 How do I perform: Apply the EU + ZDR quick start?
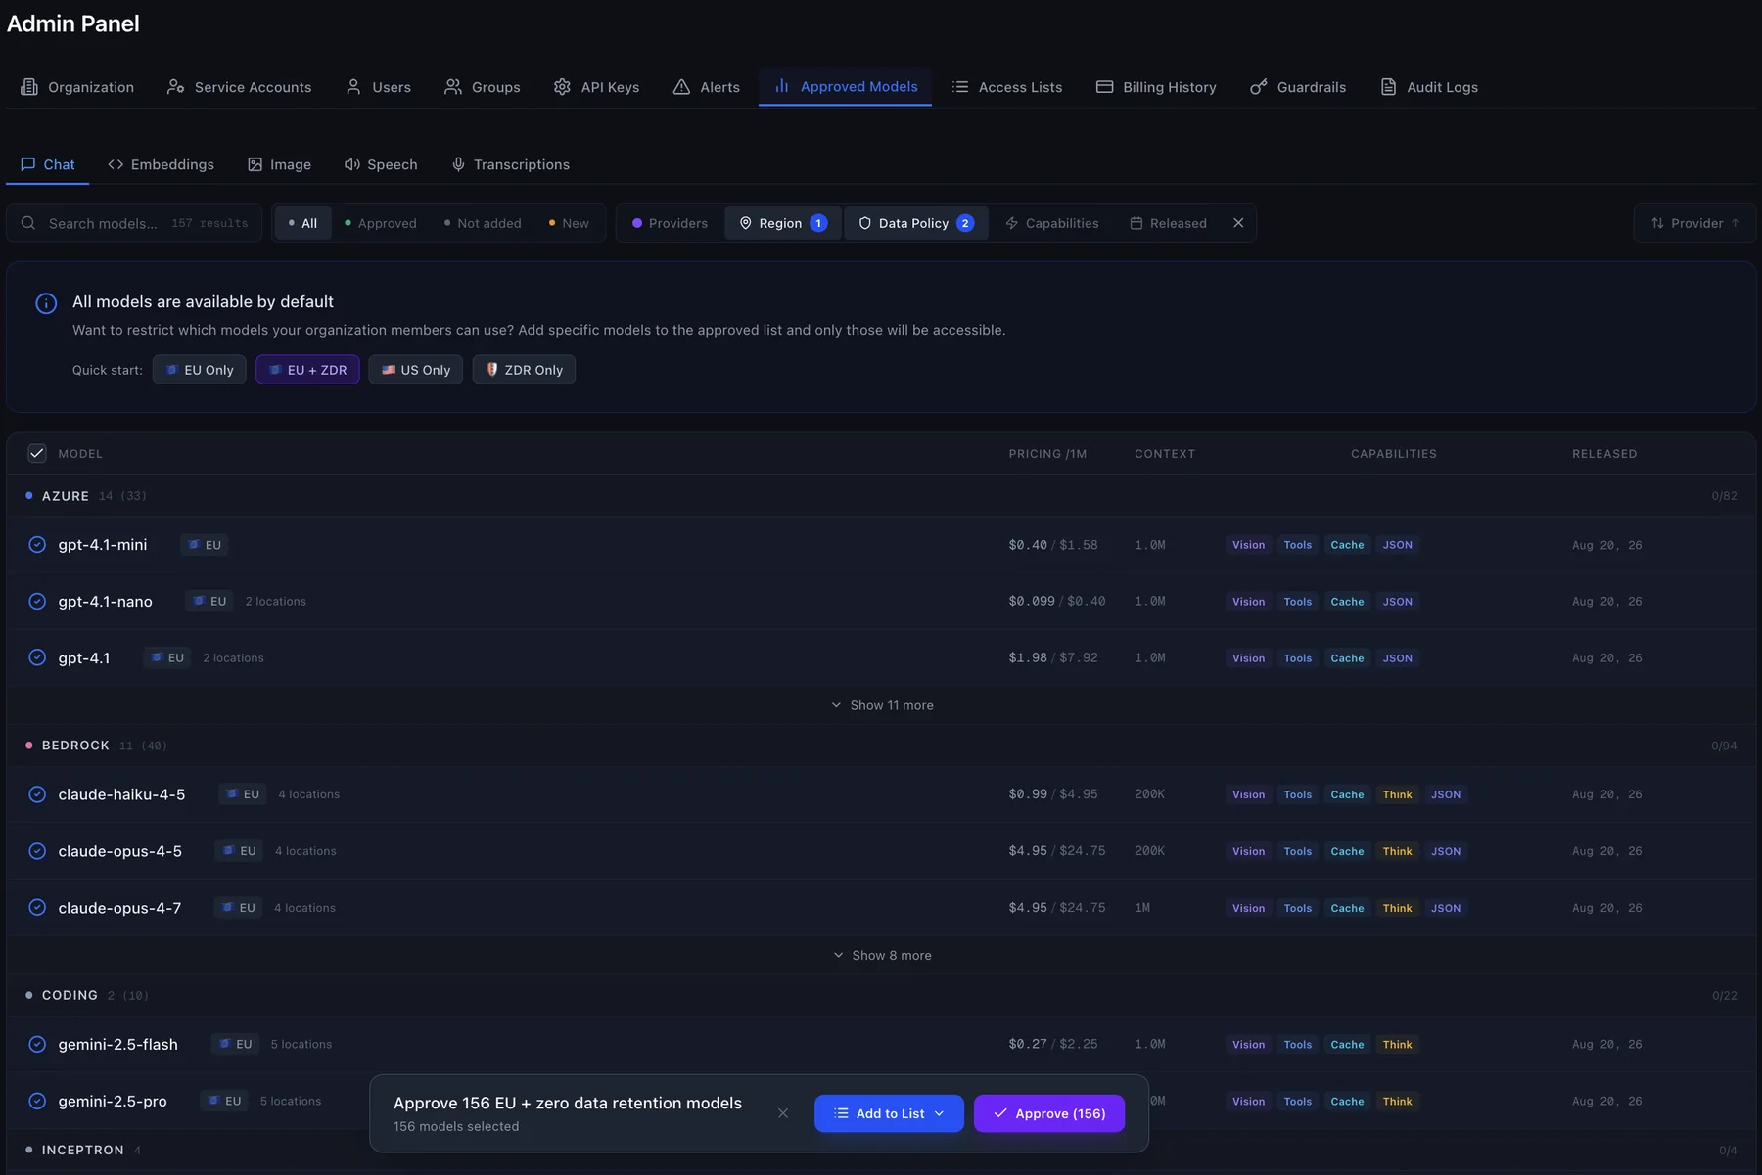click(x=307, y=370)
